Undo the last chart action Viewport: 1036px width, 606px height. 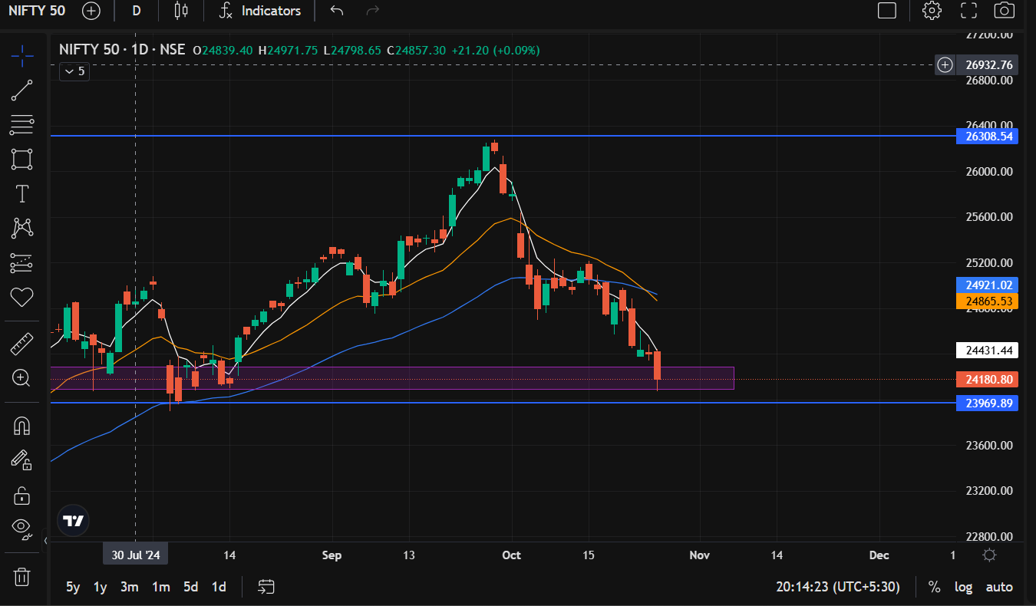[x=337, y=11]
